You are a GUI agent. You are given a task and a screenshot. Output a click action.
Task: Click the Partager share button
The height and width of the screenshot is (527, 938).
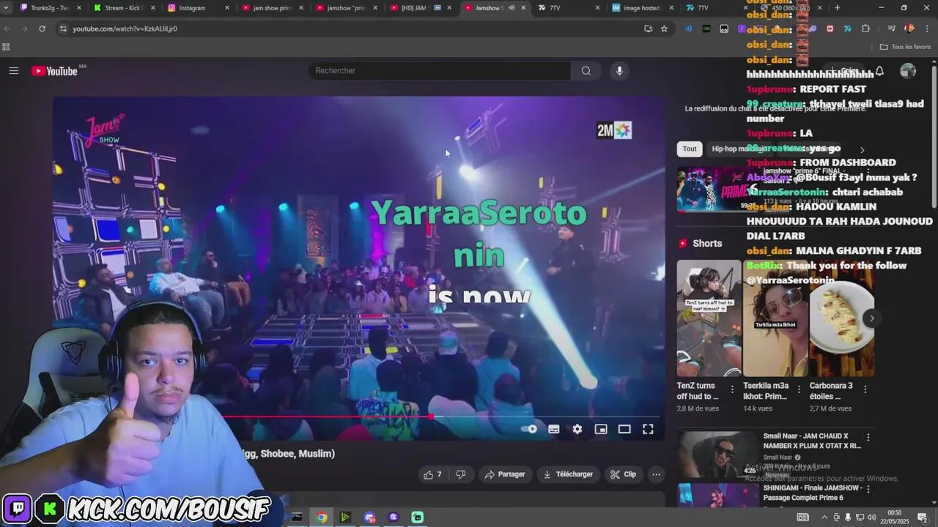(505, 474)
